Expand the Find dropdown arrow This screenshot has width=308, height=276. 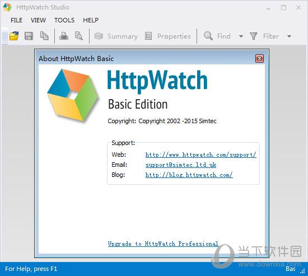(241, 36)
